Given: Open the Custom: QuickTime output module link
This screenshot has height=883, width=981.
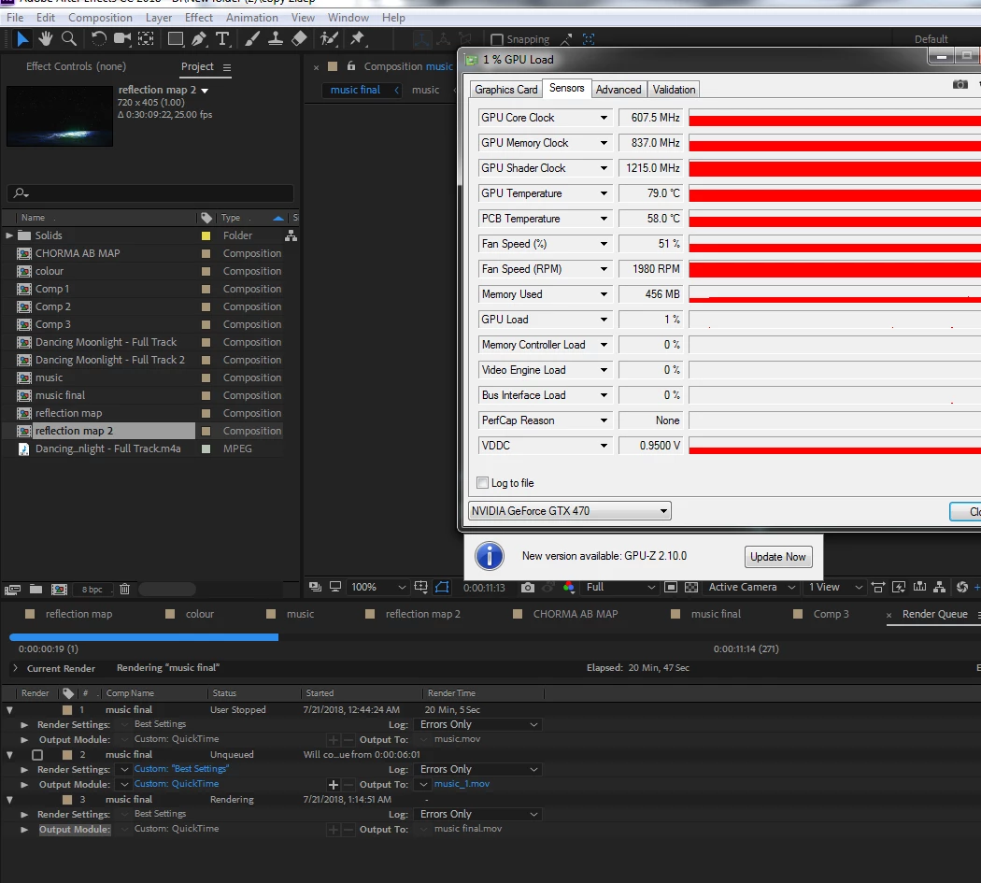Looking at the screenshot, I should [x=177, y=784].
